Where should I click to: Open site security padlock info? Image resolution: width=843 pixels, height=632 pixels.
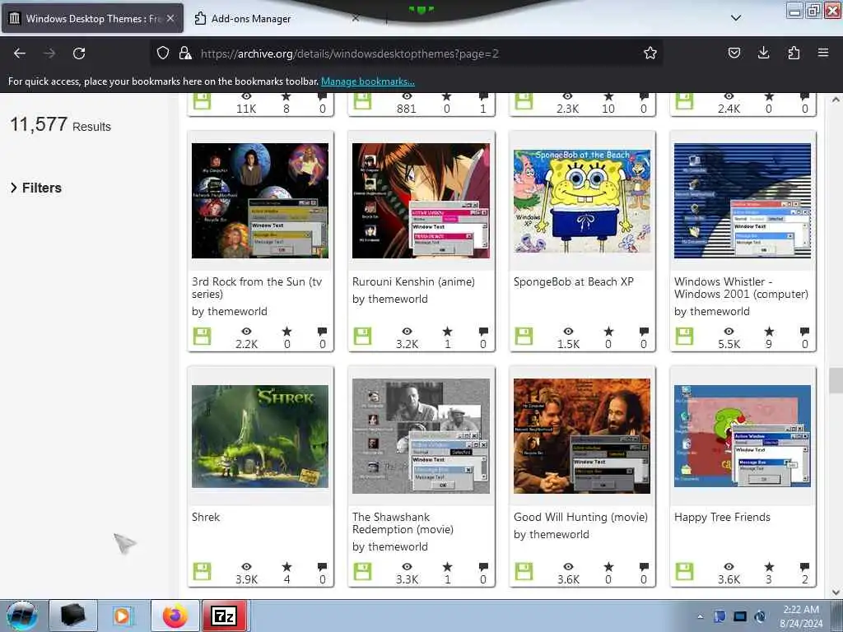pyautogui.click(x=185, y=53)
